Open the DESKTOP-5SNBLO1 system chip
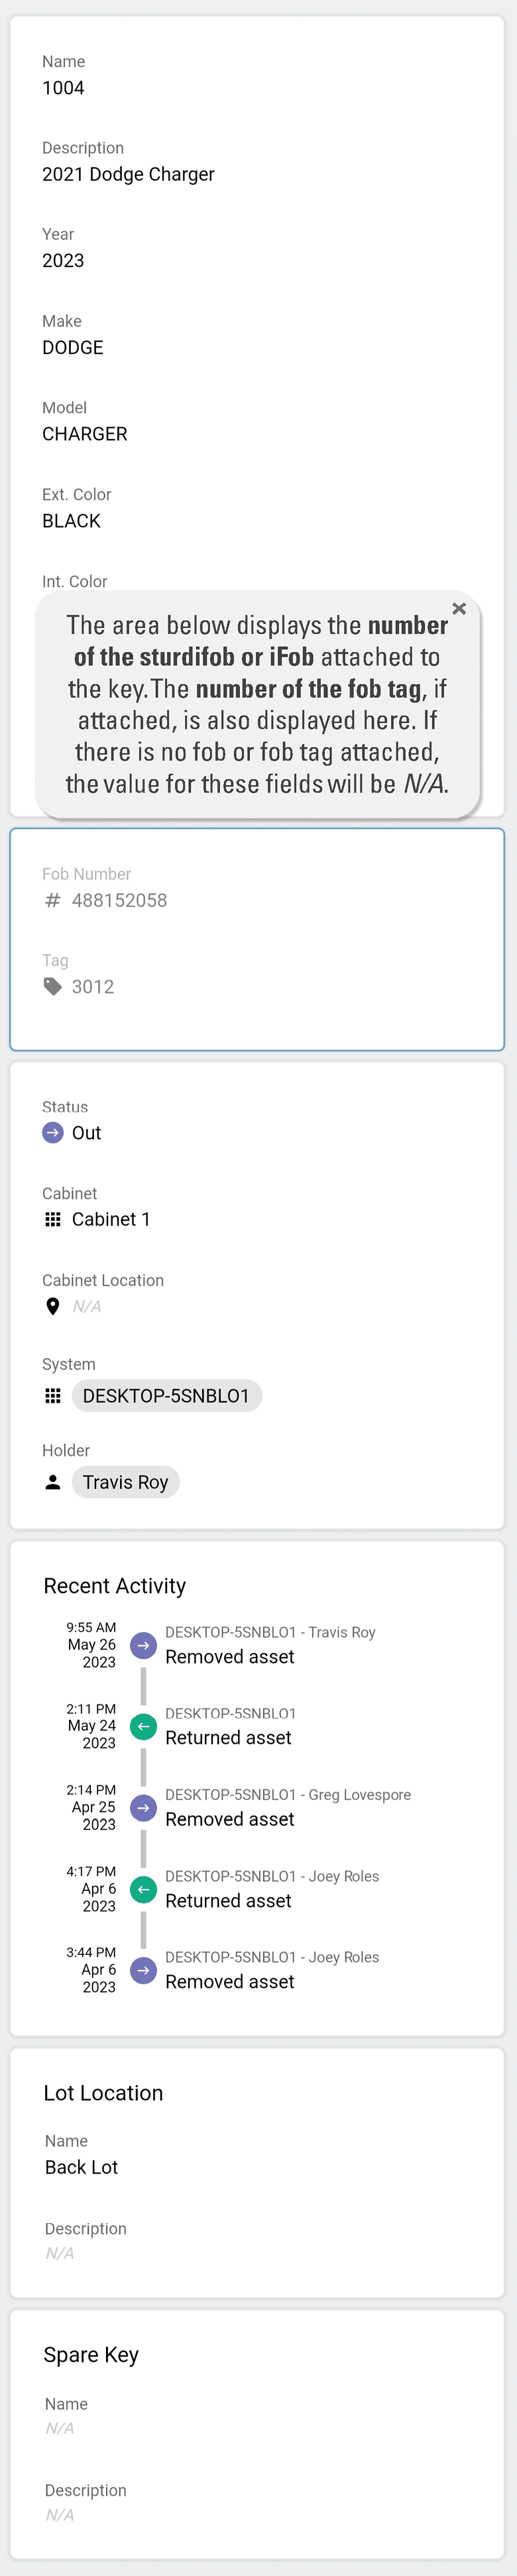Screen dimensions: 517x2576 [166, 1396]
